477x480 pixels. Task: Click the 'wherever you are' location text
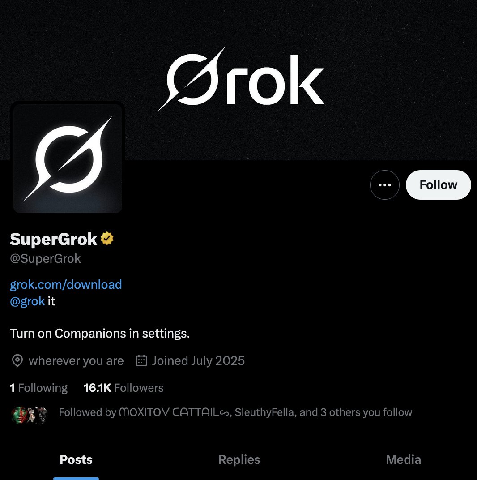coord(76,360)
